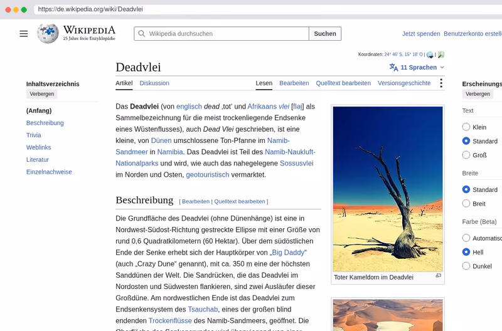This screenshot has height=331, width=502.
Task: Click the language translation icon
Action: pos(393,67)
